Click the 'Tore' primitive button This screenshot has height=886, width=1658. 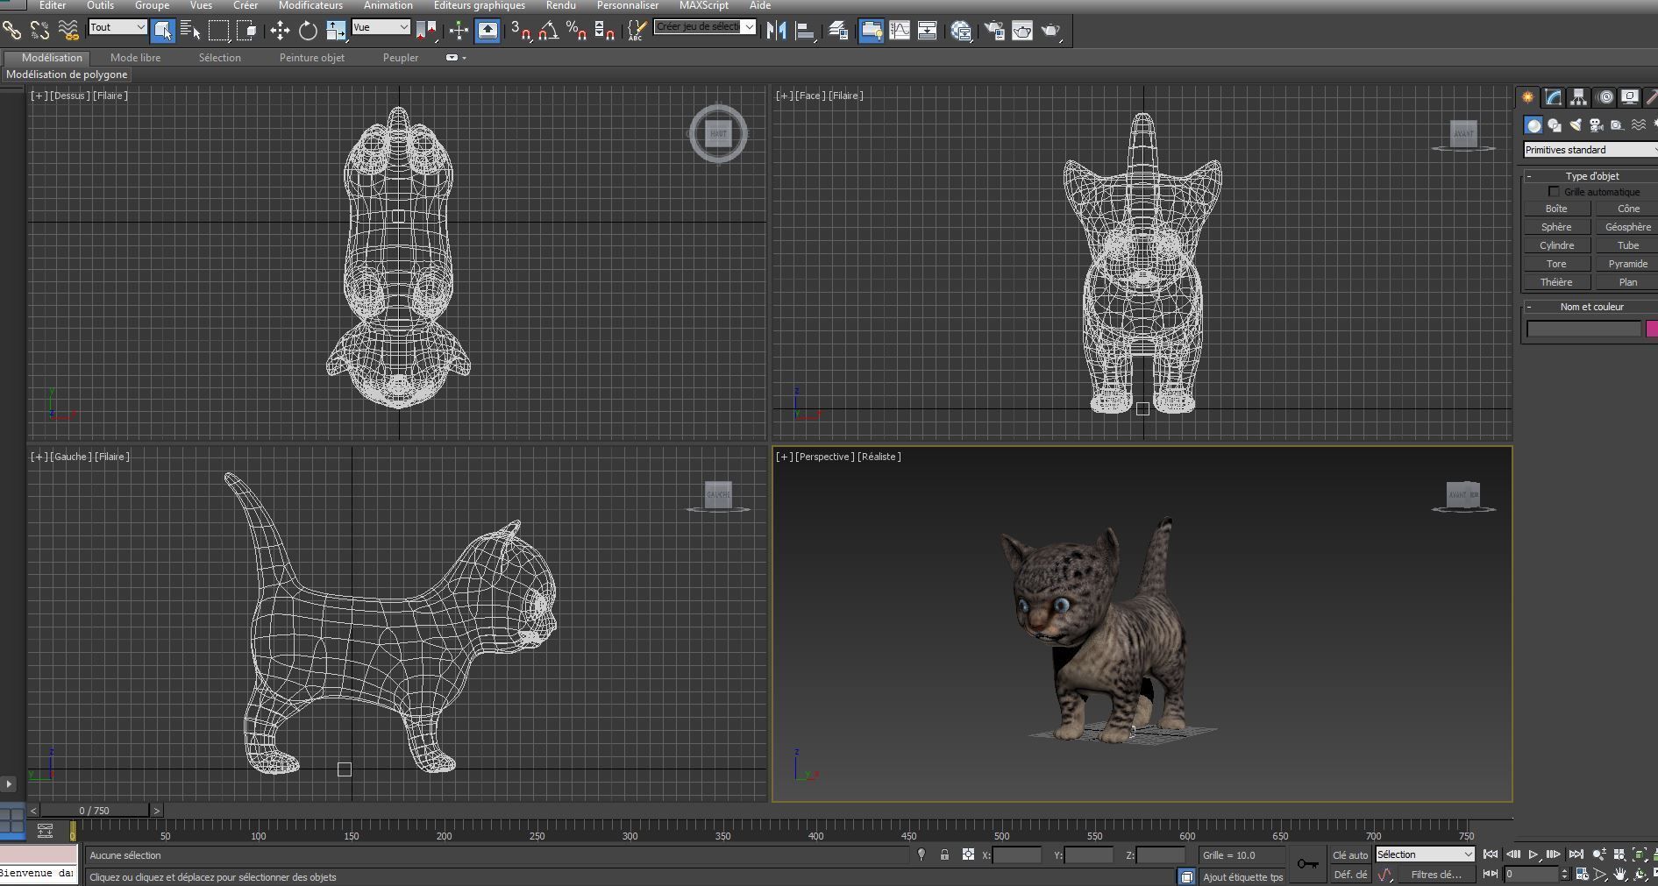(1556, 264)
